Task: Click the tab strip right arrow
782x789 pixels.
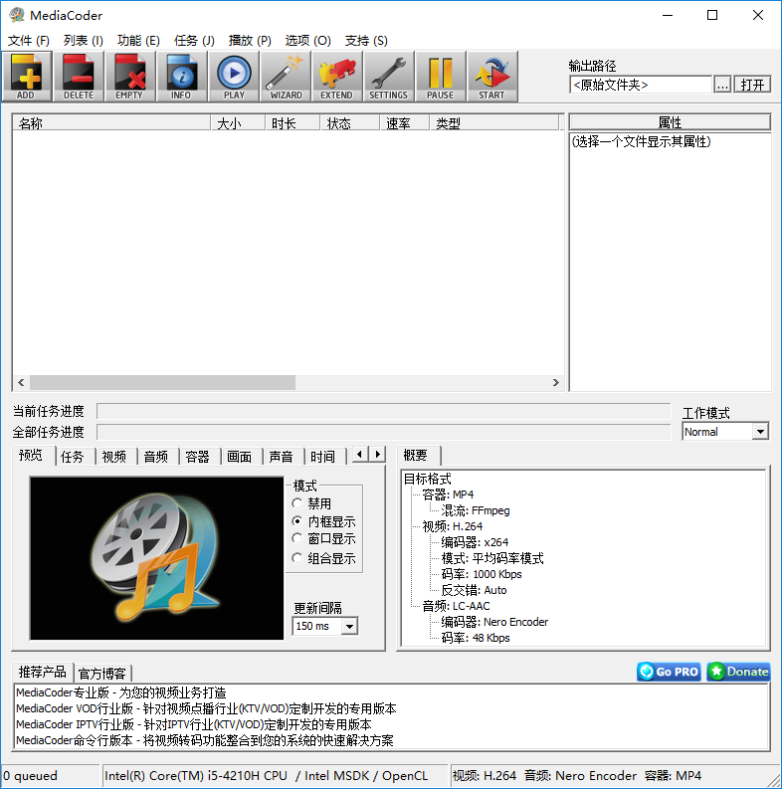Action: [378, 455]
